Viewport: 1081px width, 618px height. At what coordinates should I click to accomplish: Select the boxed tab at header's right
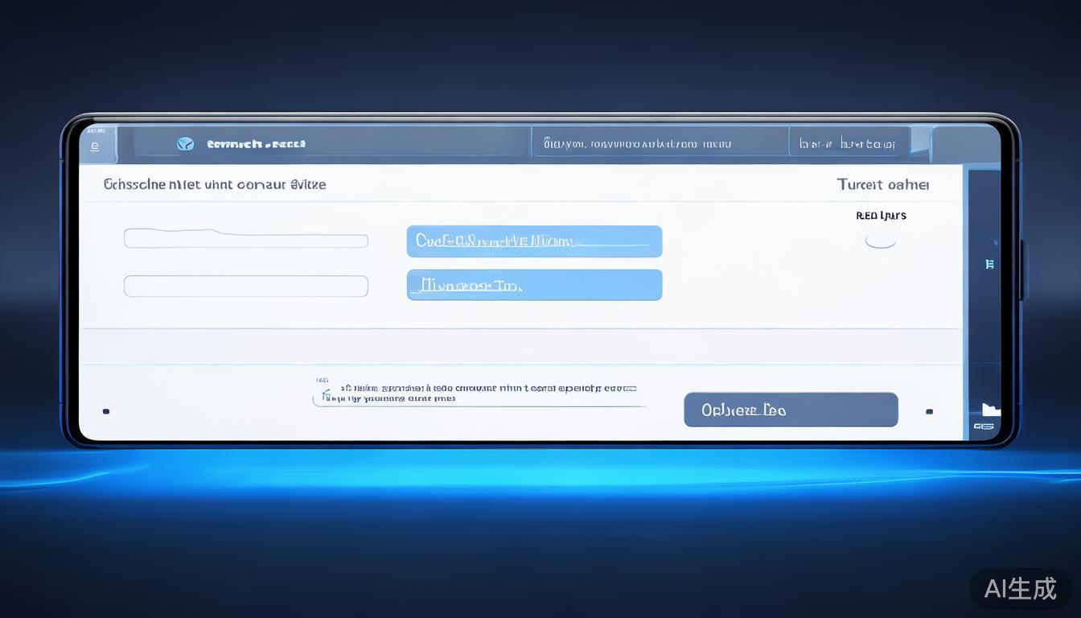tap(849, 144)
